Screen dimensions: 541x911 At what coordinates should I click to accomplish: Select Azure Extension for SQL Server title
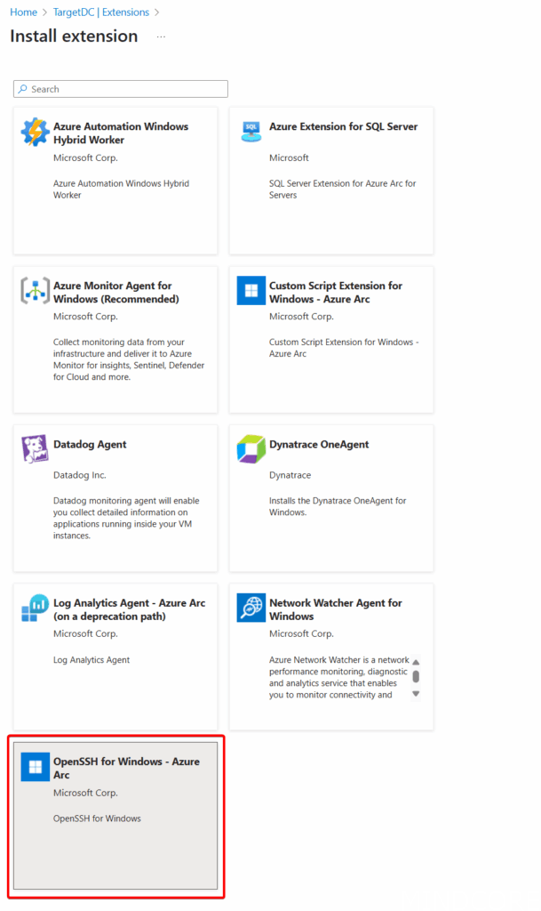[x=343, y=126]
